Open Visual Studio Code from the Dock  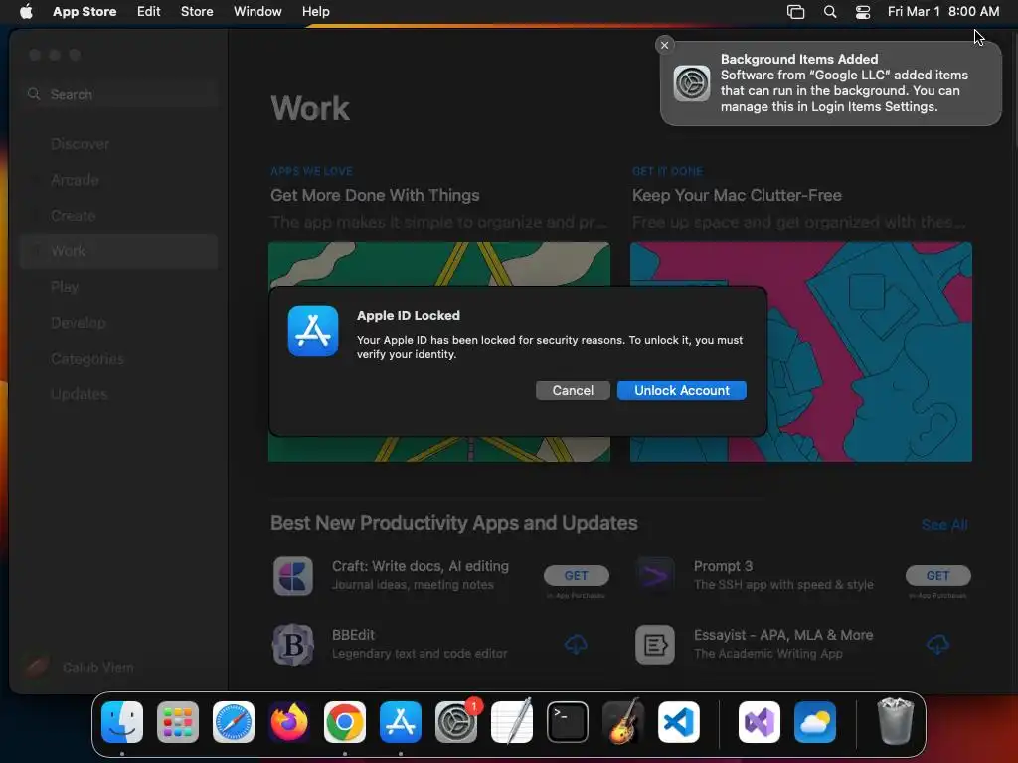pyautogui.click(x=678, y=722)
